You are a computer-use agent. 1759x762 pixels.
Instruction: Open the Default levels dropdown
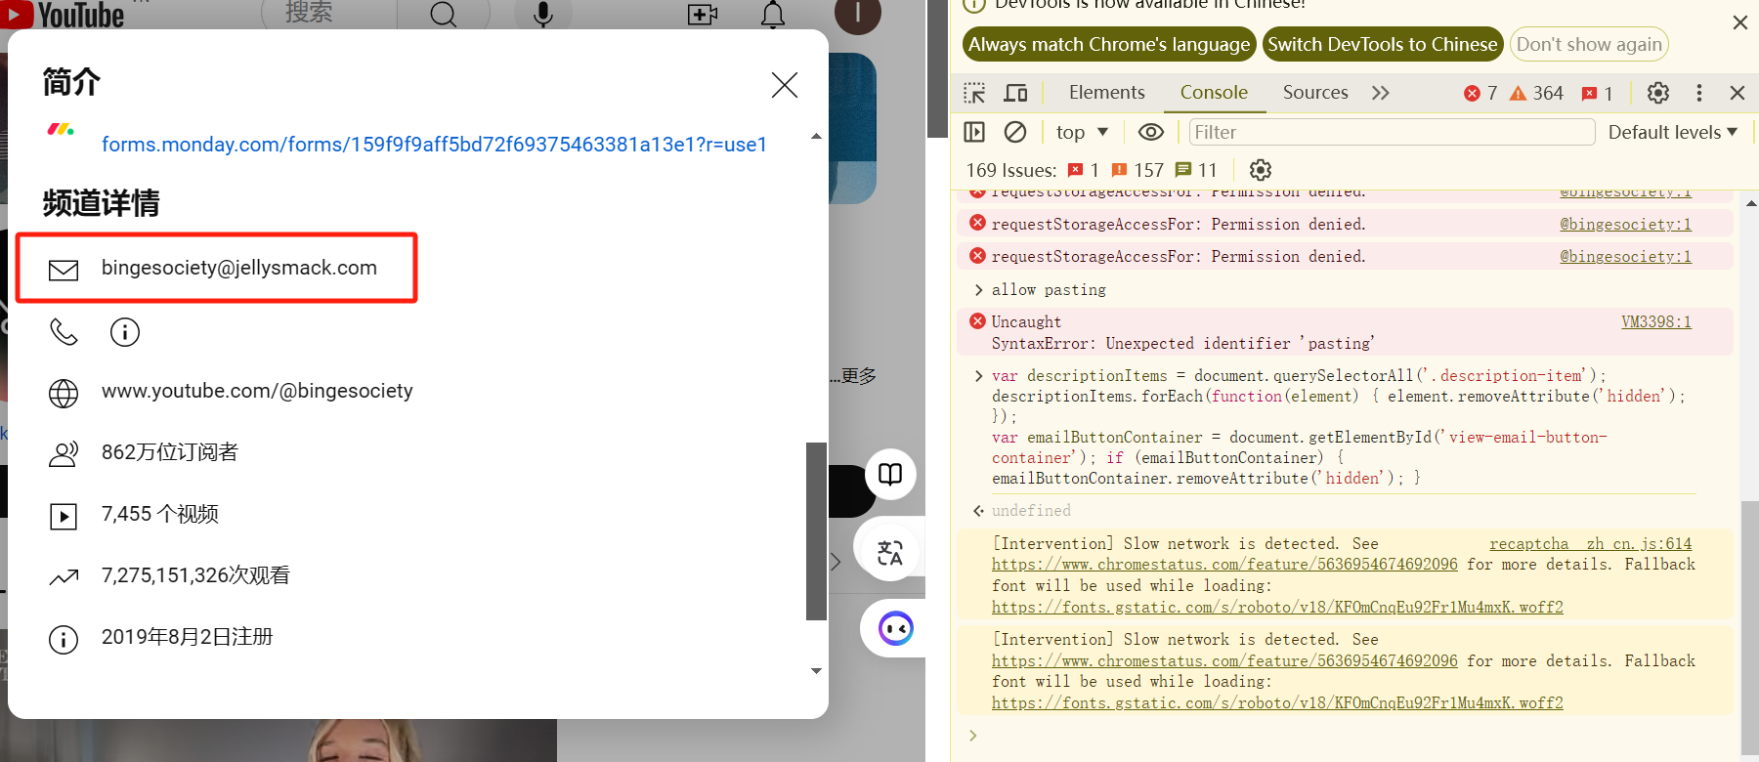pyautogui.click(x=1673, y=132)
